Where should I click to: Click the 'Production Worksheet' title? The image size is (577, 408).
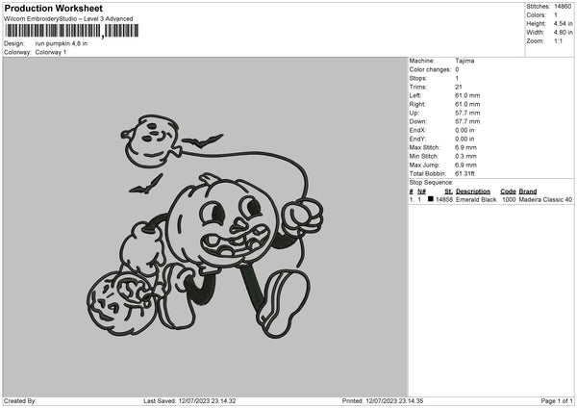(x=53, y=8)
